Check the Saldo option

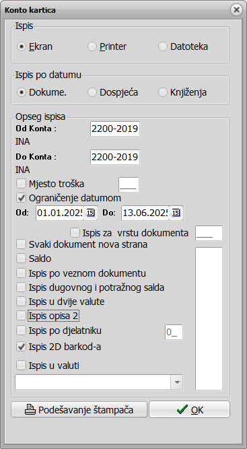click(x=21, y=258)
